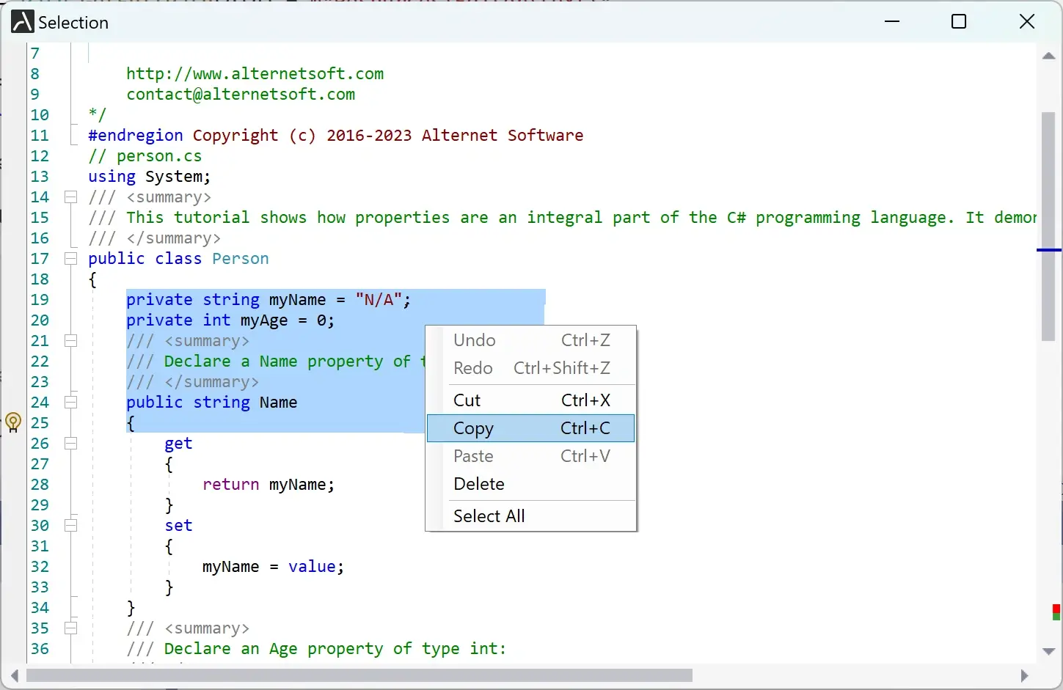Viewport: 1063px width, 690px height.
Task: Collapse the get accessor at line 26
Action: (x=71, y=443)
